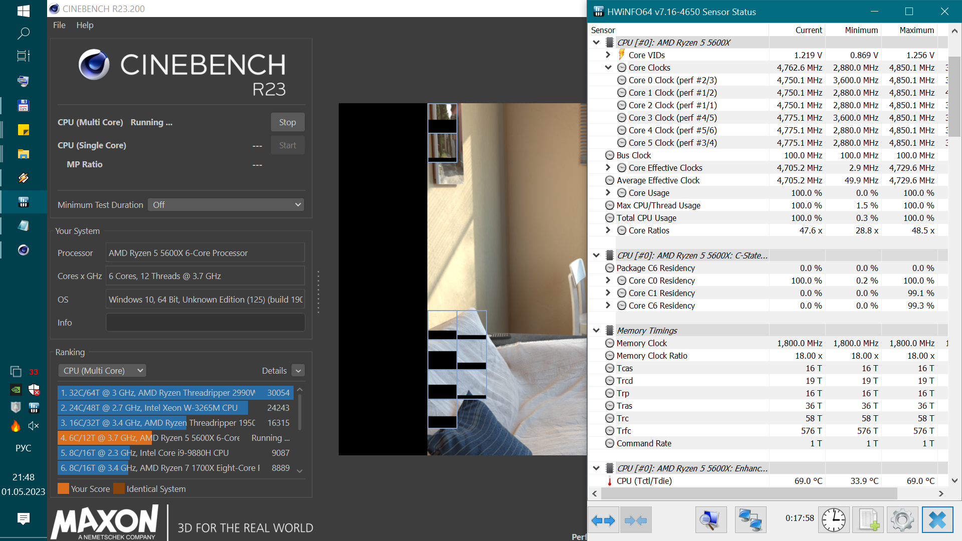This screenshot has height=541, width=962.
Task: Stop the running Multi Core test
Action: [287, 122]
